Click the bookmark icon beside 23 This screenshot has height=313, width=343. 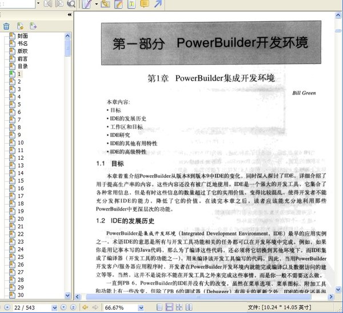[x=12, y=241]
